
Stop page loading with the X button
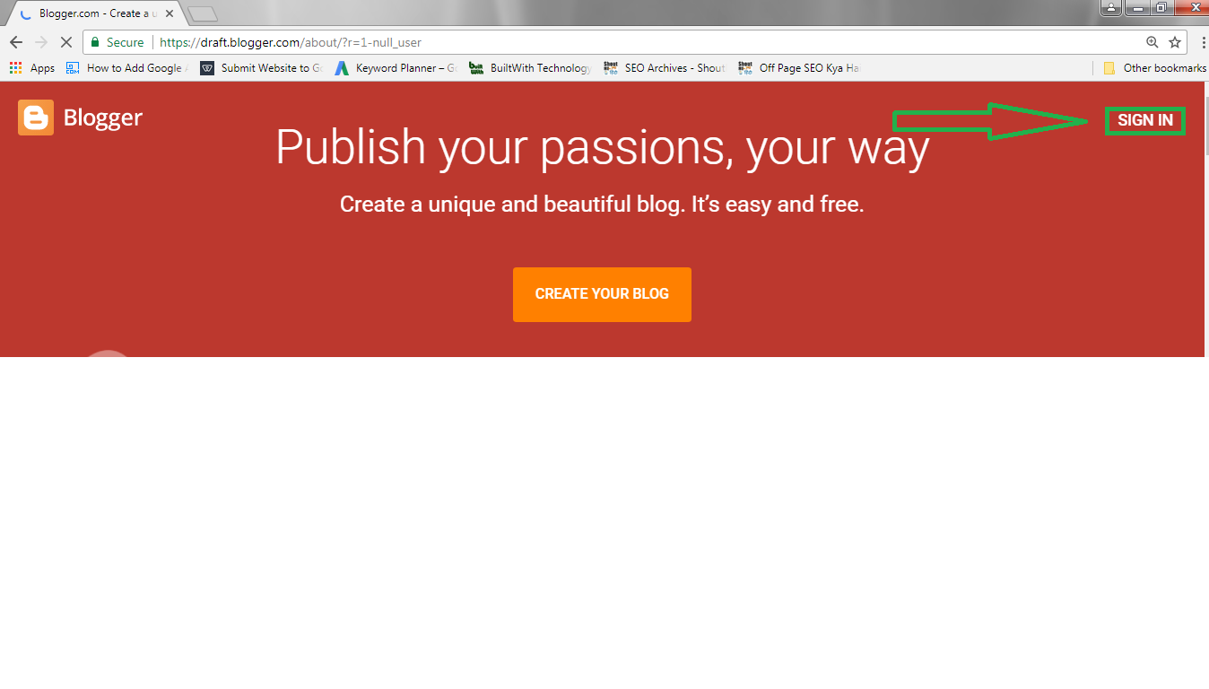65,42
